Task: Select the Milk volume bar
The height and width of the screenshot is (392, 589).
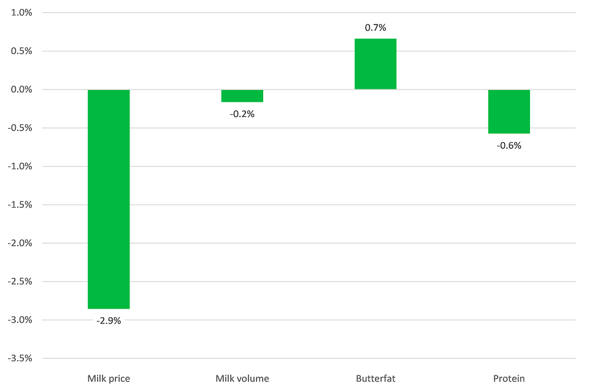Action: (x=242, y=96)
